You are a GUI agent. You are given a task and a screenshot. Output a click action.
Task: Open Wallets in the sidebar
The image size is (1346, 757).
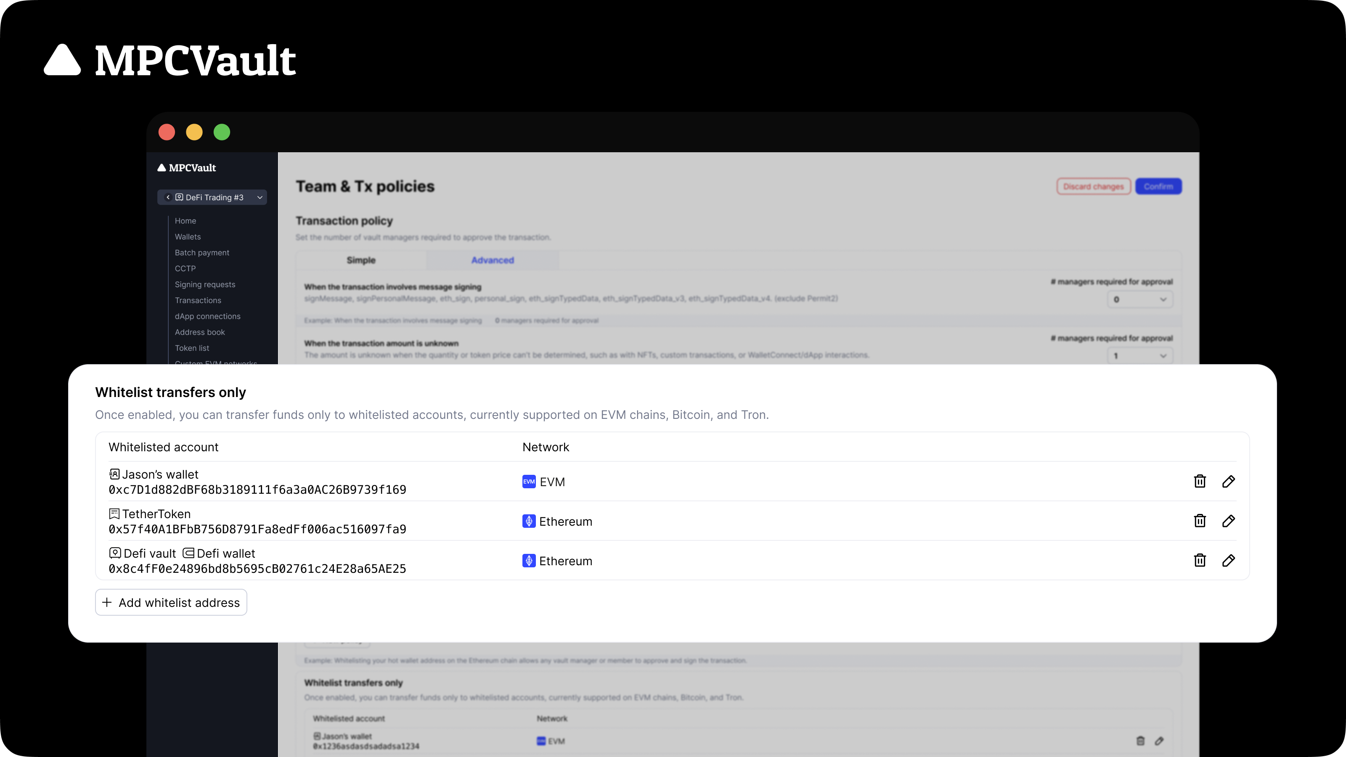(x=188, y=237)
